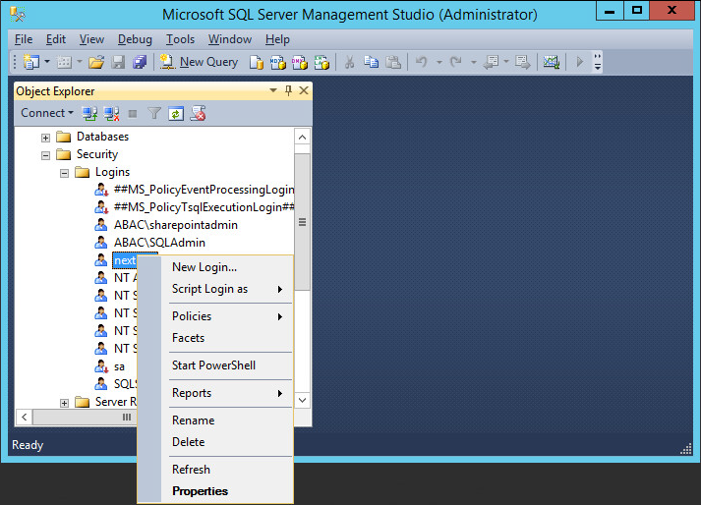Click the Filter funnel icon
This screenshot has width=701, height=505.
[x=154, y=113]
